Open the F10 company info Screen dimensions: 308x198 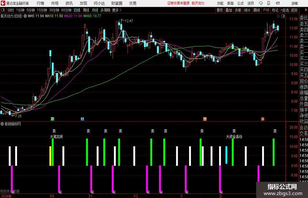pyautogui.click(x=266, y=10)
